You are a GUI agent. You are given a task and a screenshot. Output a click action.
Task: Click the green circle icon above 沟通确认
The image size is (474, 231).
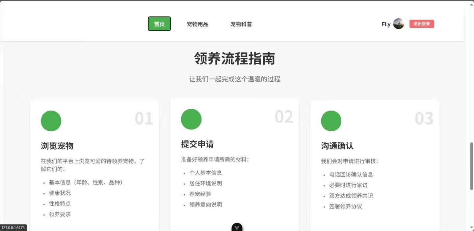coord(331,121)
